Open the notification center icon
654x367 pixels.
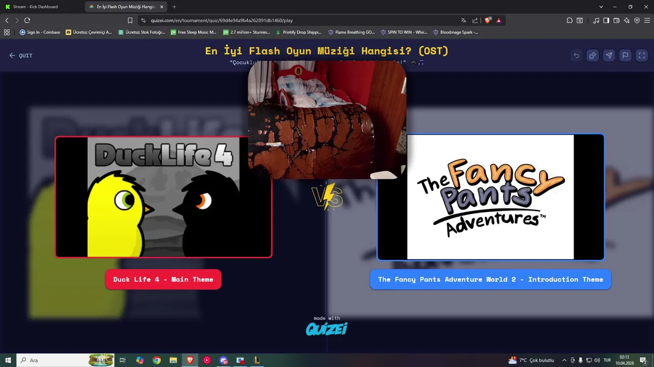pyautogui.click(x=643, y=360)
